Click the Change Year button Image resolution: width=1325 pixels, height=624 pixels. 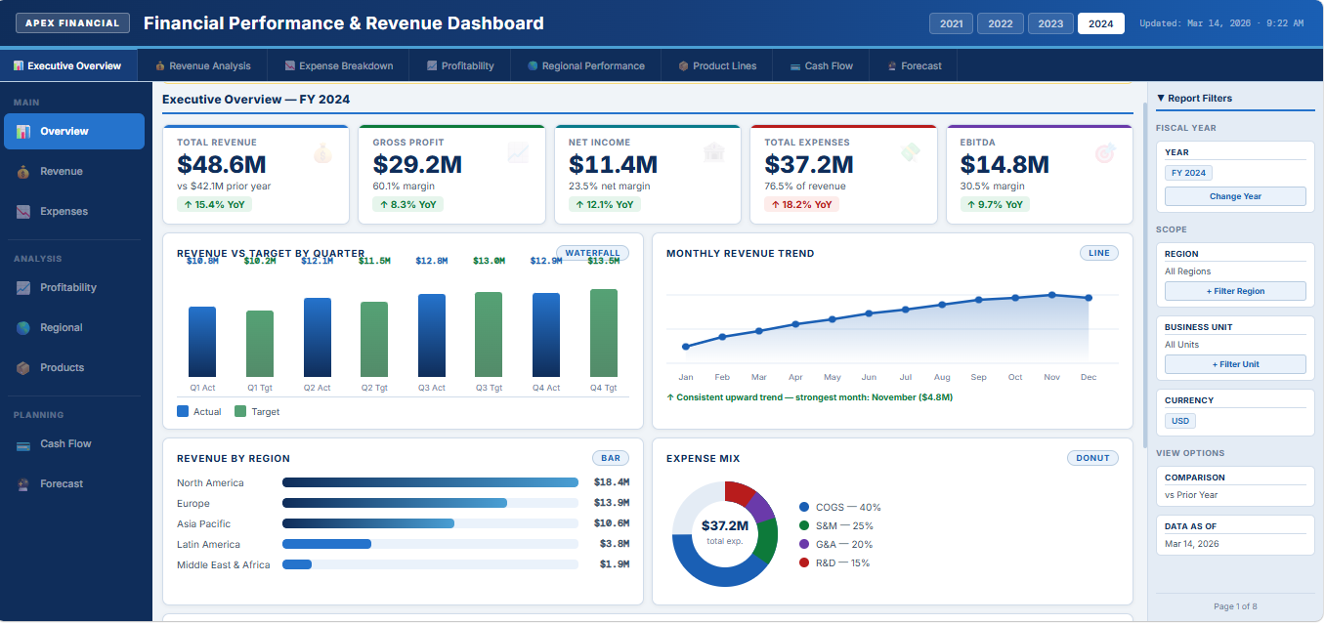1235,196
